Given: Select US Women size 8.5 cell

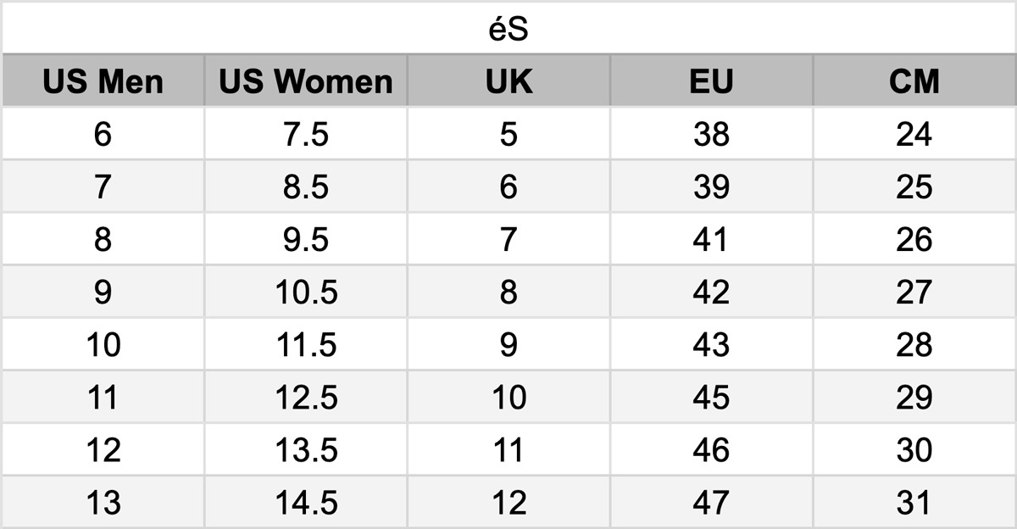Looking at the screenshot, I should 306,187.
